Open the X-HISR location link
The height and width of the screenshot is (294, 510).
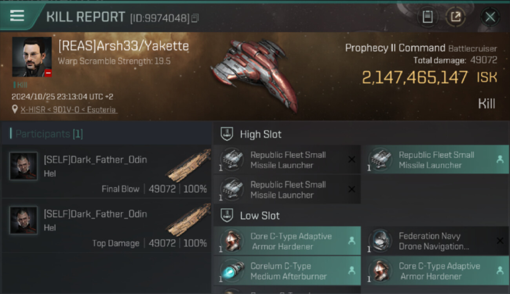68,110
